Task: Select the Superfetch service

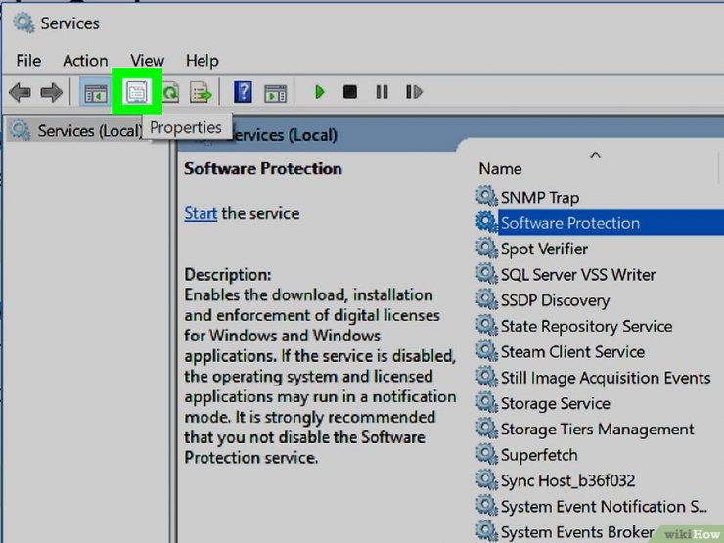Action: pos(539,455)
